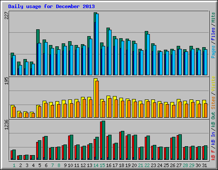Viewport: 218px width, 170px height.
Task: Click the '1236' axis maximum label
Action: [x=6, y=125]
